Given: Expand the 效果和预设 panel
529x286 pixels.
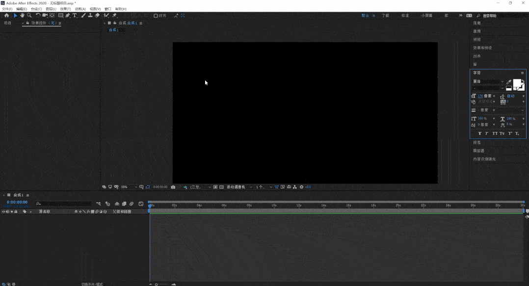Looking at the screenshot, I should pos(482,48).
